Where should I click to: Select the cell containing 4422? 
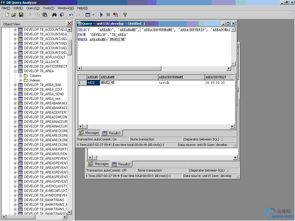pos(93,83)
